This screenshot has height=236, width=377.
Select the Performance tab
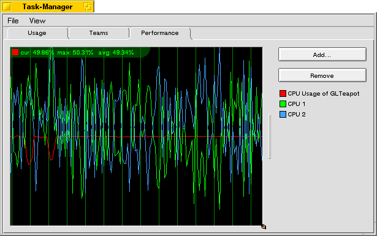coord(160,33)
